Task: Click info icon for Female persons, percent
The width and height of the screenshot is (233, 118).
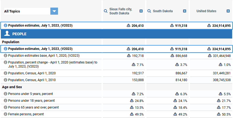Action: tap(5, 114)
